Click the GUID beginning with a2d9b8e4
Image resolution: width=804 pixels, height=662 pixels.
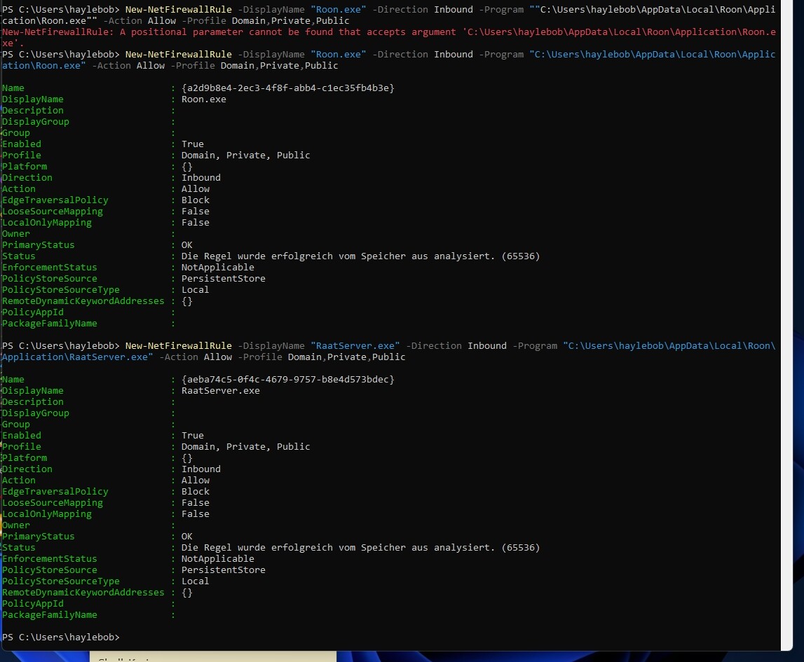pos(287,88)
